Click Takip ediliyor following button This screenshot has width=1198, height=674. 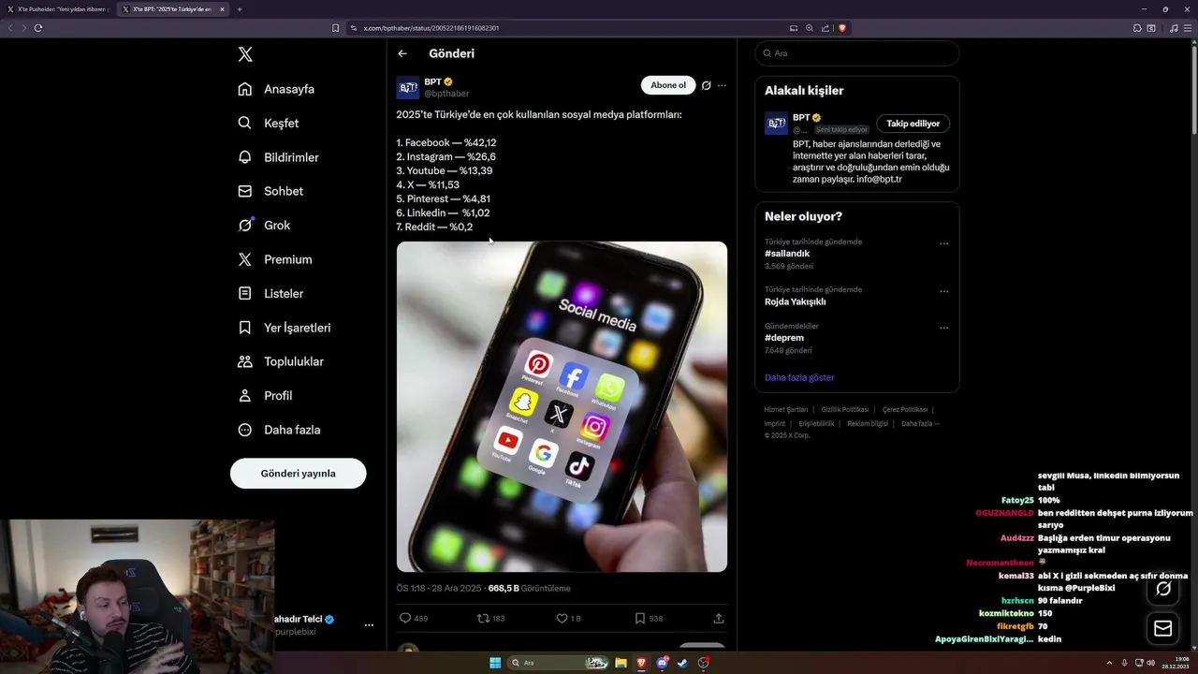[913, 124]
